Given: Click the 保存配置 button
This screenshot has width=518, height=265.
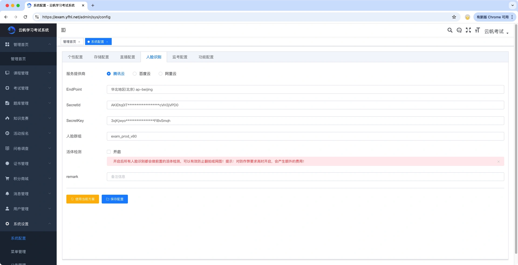Looking at the screenshot, I should point(115,199).
